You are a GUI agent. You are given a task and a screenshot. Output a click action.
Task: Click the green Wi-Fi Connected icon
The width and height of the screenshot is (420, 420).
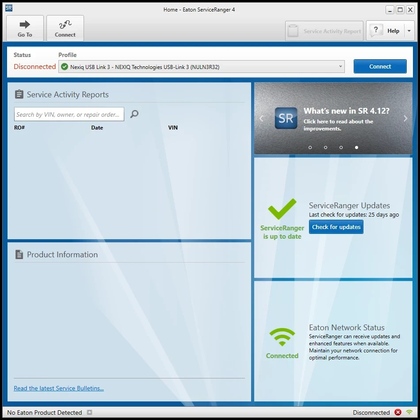[x=282, y=337]
